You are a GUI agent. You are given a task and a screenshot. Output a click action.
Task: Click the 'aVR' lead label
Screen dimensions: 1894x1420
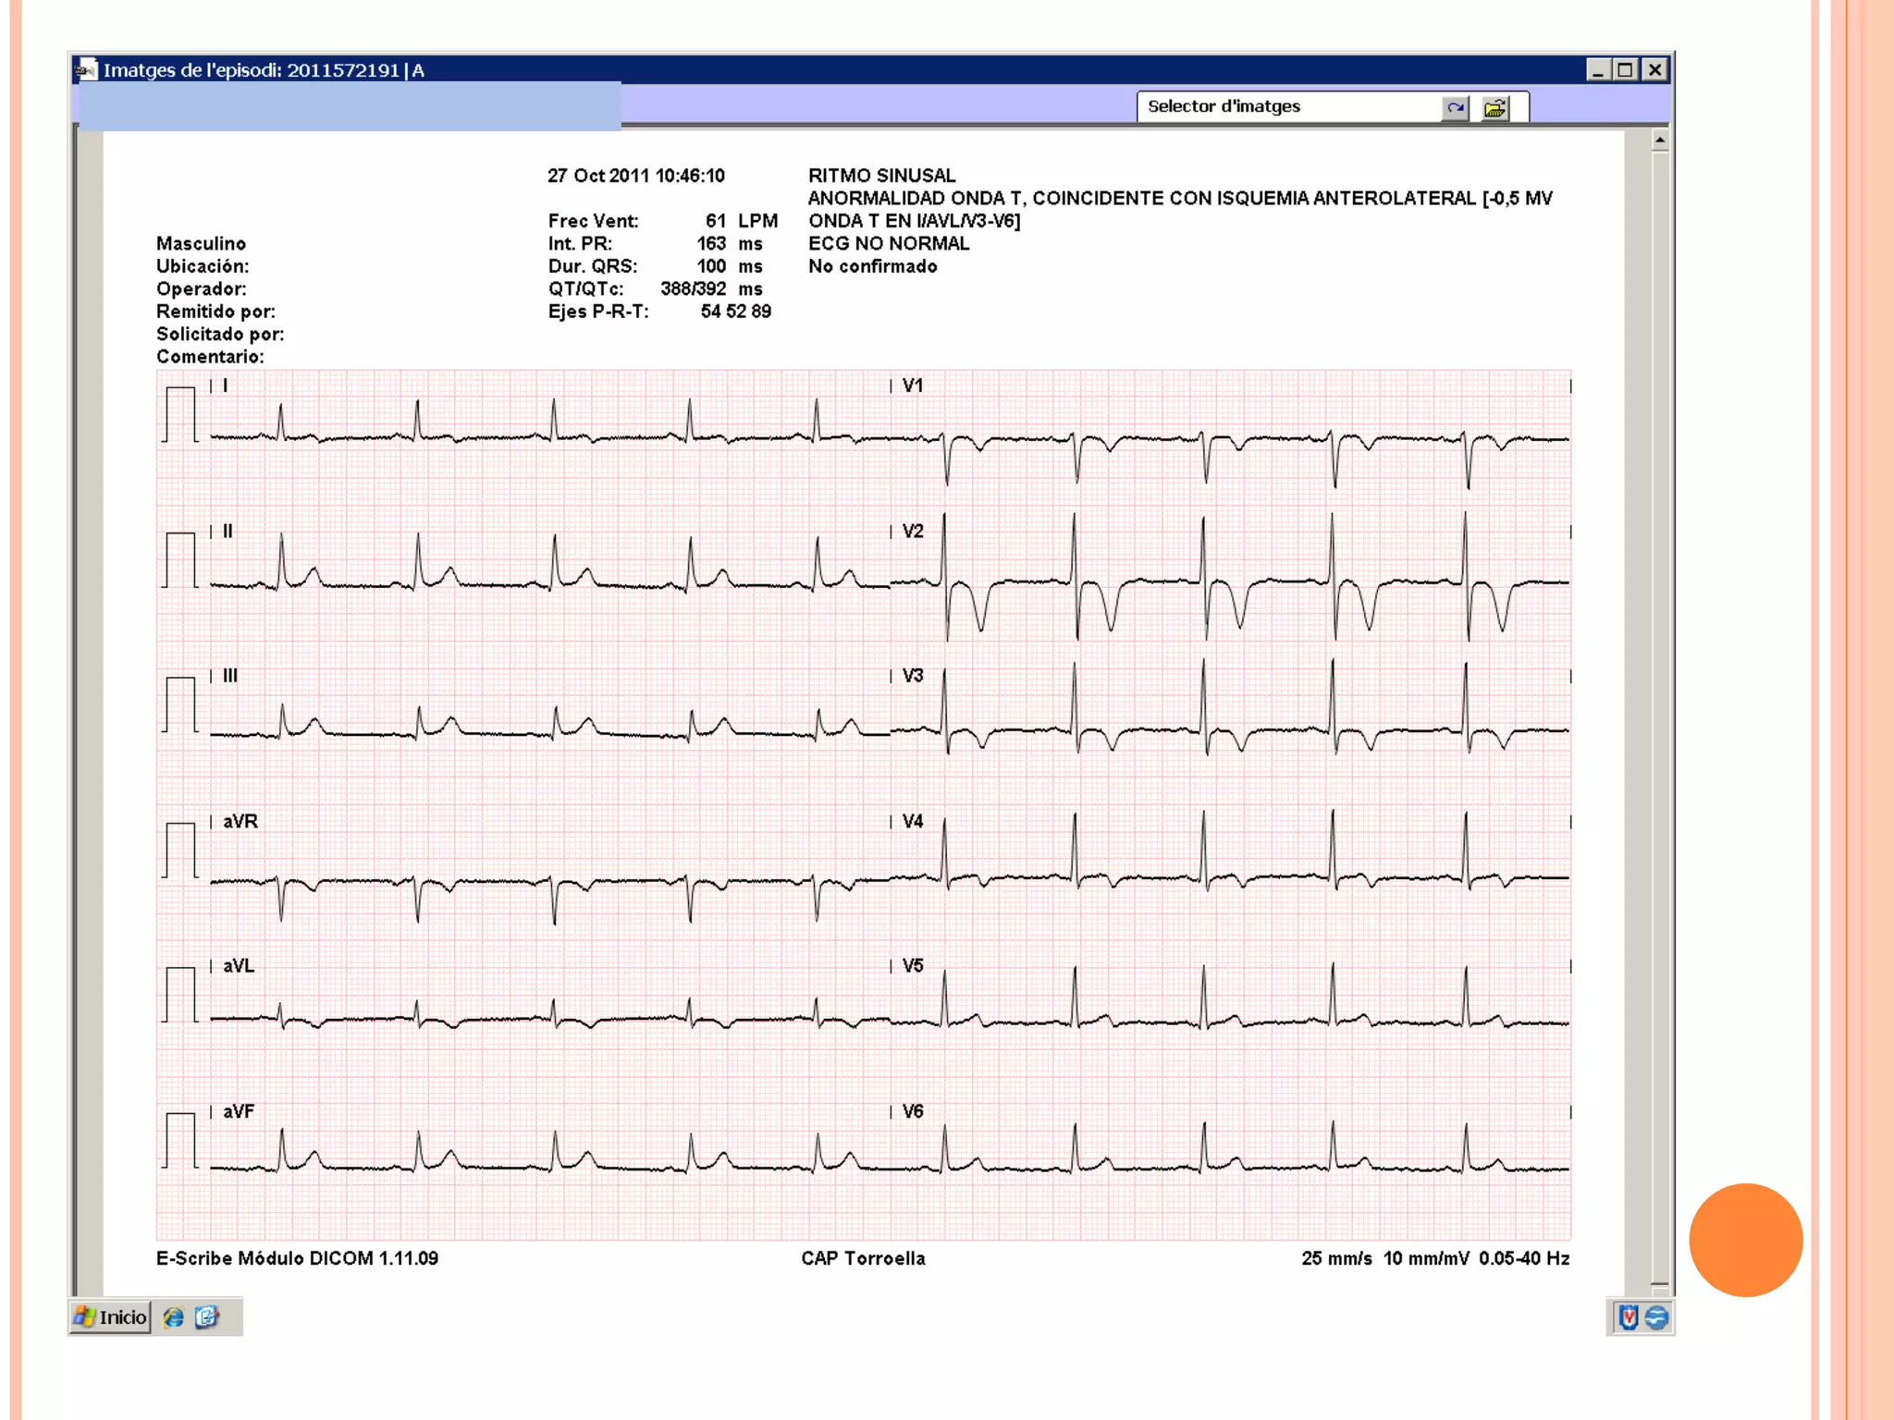pos(240,821)
